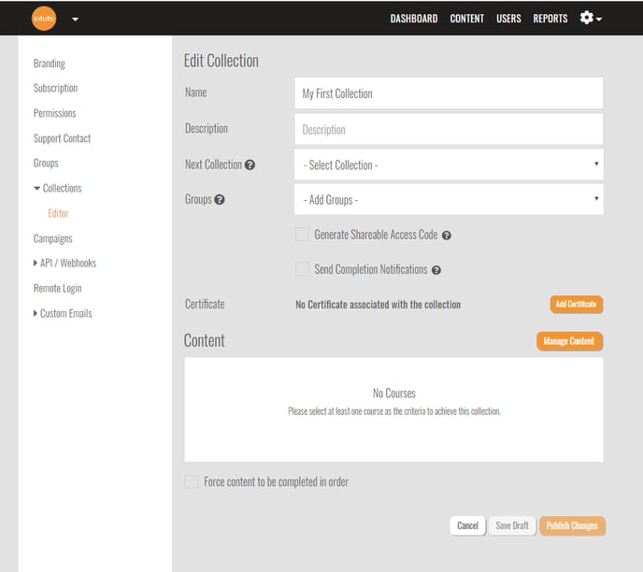This screenshot has height=572, width=643.
Task: Open the settings gear menu
Action: tap(591, 18)
